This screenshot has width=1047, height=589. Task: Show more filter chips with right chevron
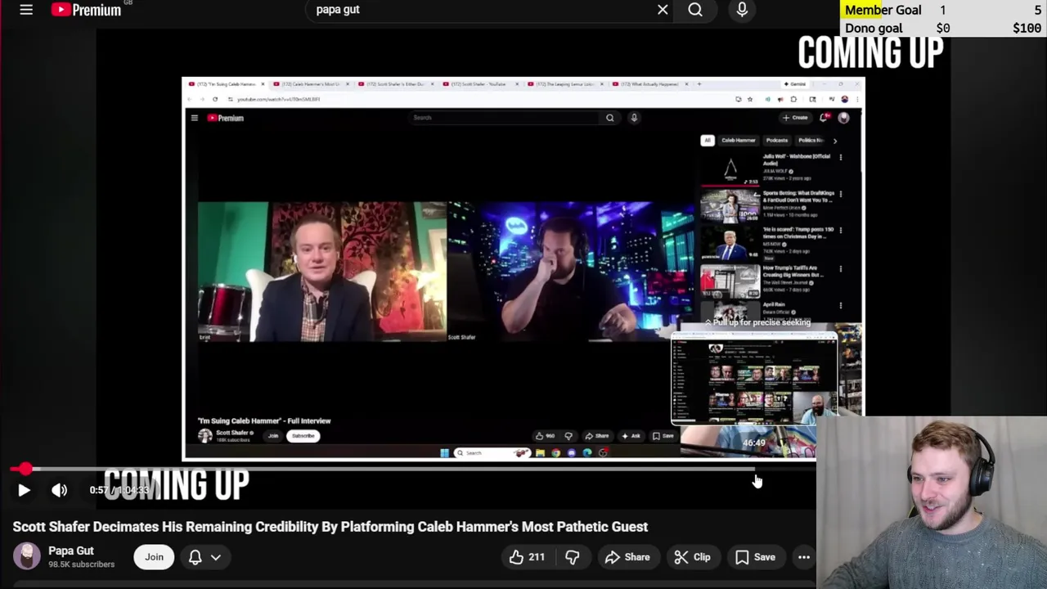[x=835, y=141]
